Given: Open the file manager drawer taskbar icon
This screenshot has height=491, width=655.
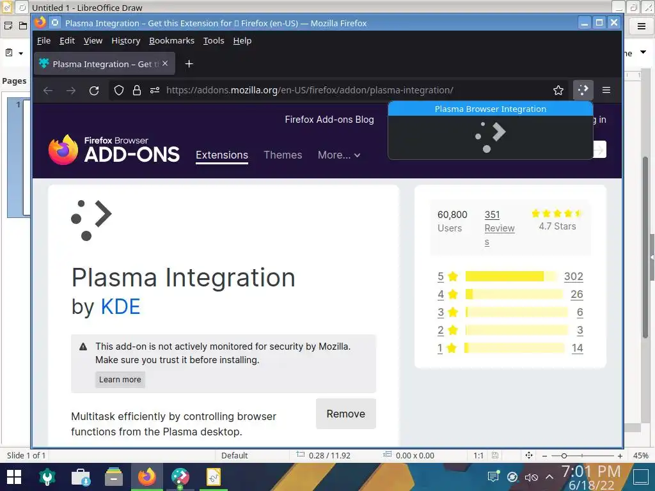Looking at the screenshot, I should pyautogui.click(x=114, y=477).
